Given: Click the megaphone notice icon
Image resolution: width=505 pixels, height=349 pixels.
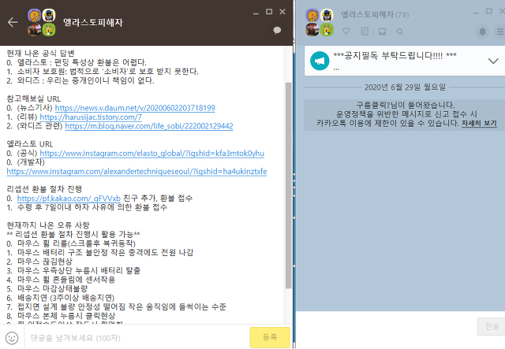Looking at the screenshot, I should 320,61.
